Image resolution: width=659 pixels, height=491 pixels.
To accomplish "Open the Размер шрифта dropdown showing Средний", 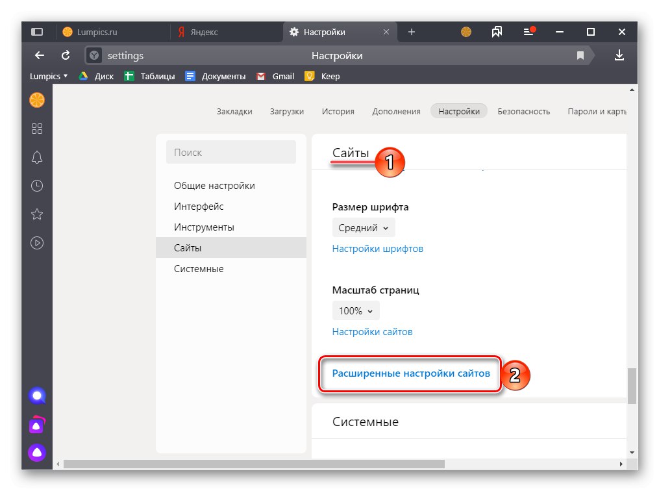I will point(363,227).
